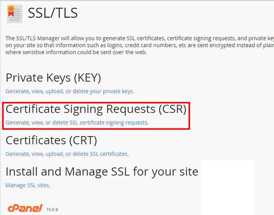Click the Private Keys (KEY) heading
Screen dimensions: 274x215
coord(53,78)
